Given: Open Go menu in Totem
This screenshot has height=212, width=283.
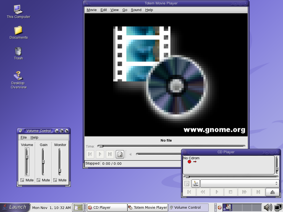Looking at the screenshot, I should click(125, 10).
